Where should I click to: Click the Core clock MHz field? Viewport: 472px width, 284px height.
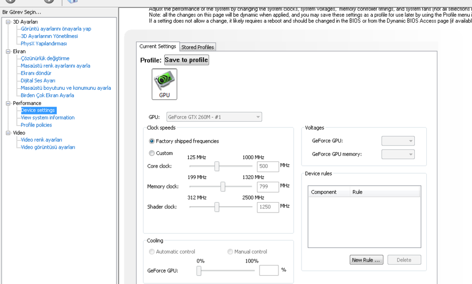pos(268,166)
